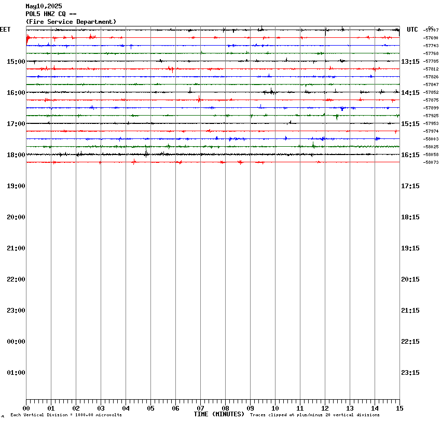
Task: Click the DC offset value -57974
Action: coord(431,131)
